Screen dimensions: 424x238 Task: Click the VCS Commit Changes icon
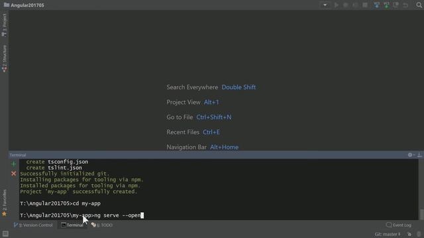tap(386, 5)
